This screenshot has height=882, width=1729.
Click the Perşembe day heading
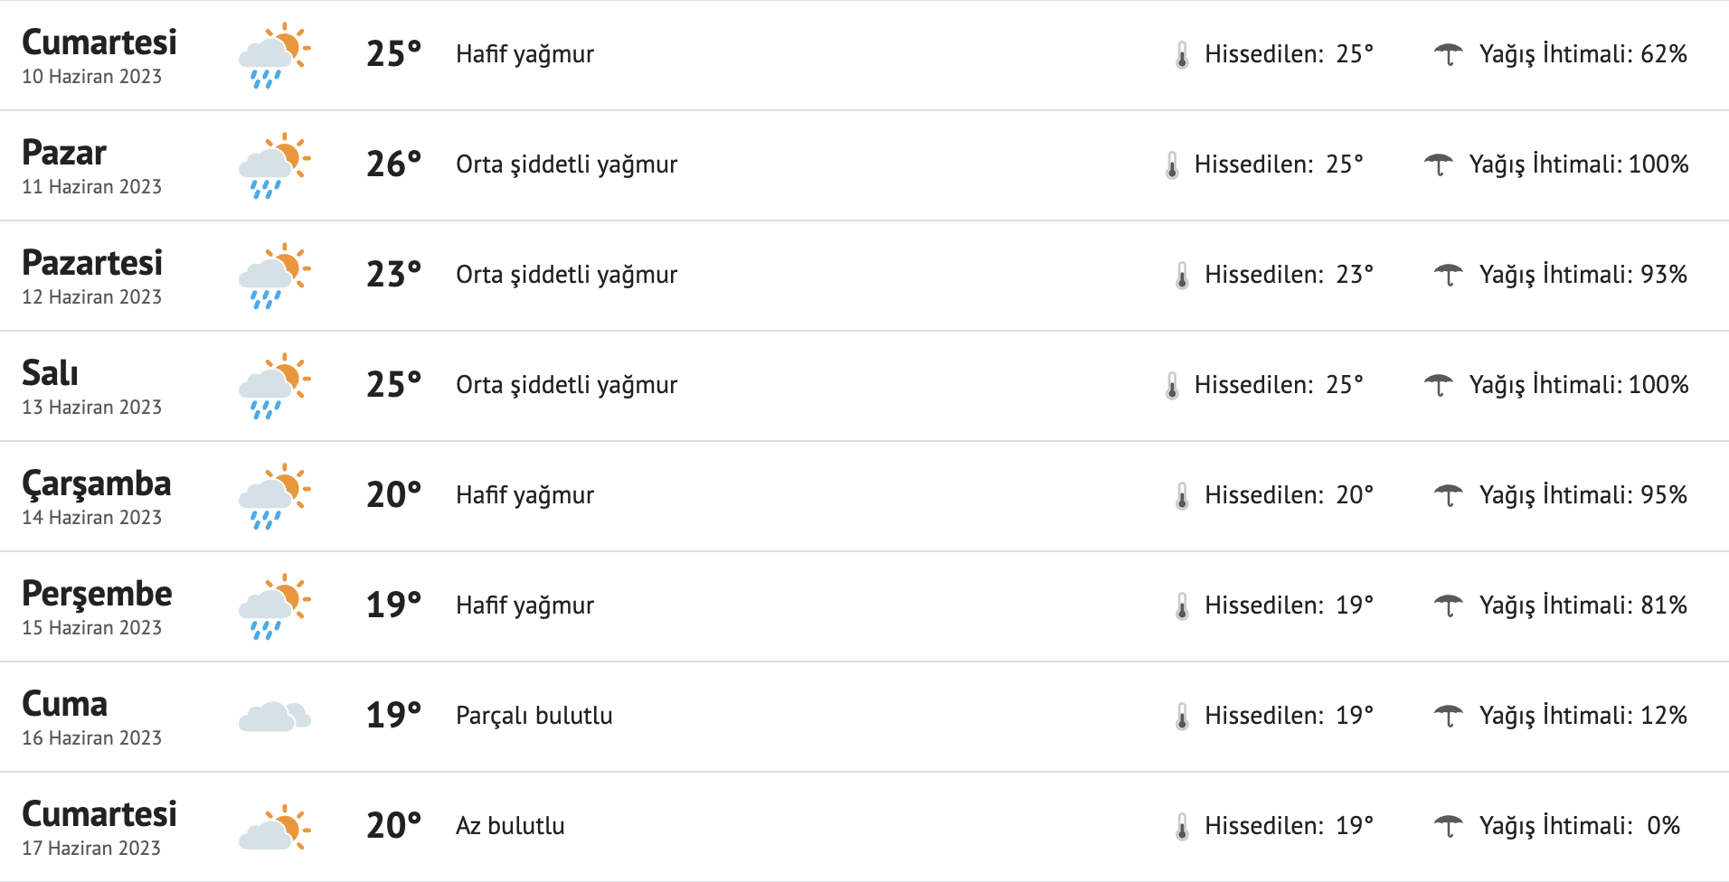click(x=98, y=594)
